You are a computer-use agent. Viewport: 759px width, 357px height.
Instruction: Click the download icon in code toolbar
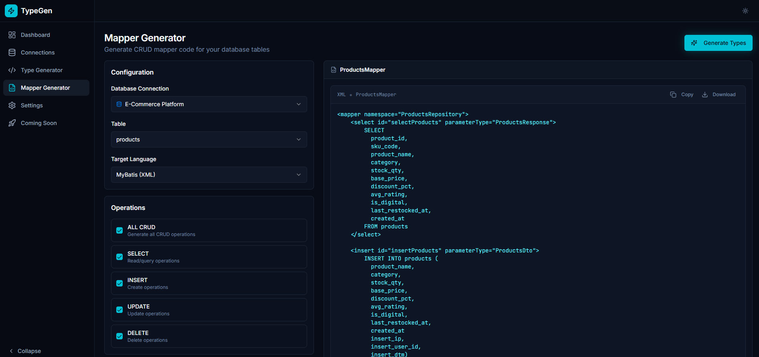[x=705, y=95]
